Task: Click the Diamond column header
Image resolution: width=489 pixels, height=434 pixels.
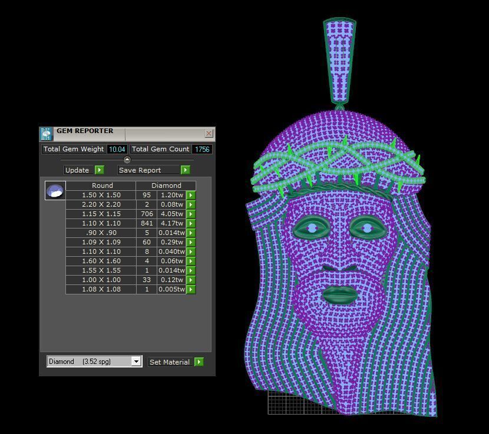Action: point(166,185)
